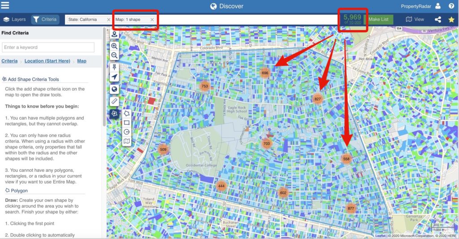Click the Find Criteria heading
This screenshot has width=459, height=239.
(x=15, y=33)
